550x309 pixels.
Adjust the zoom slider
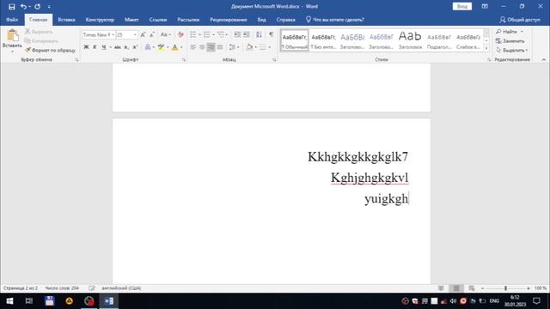tap(505, 288)
